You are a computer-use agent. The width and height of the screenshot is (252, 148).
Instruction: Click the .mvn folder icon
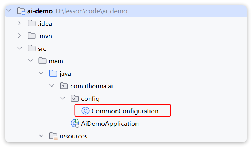tap(32, 36)
